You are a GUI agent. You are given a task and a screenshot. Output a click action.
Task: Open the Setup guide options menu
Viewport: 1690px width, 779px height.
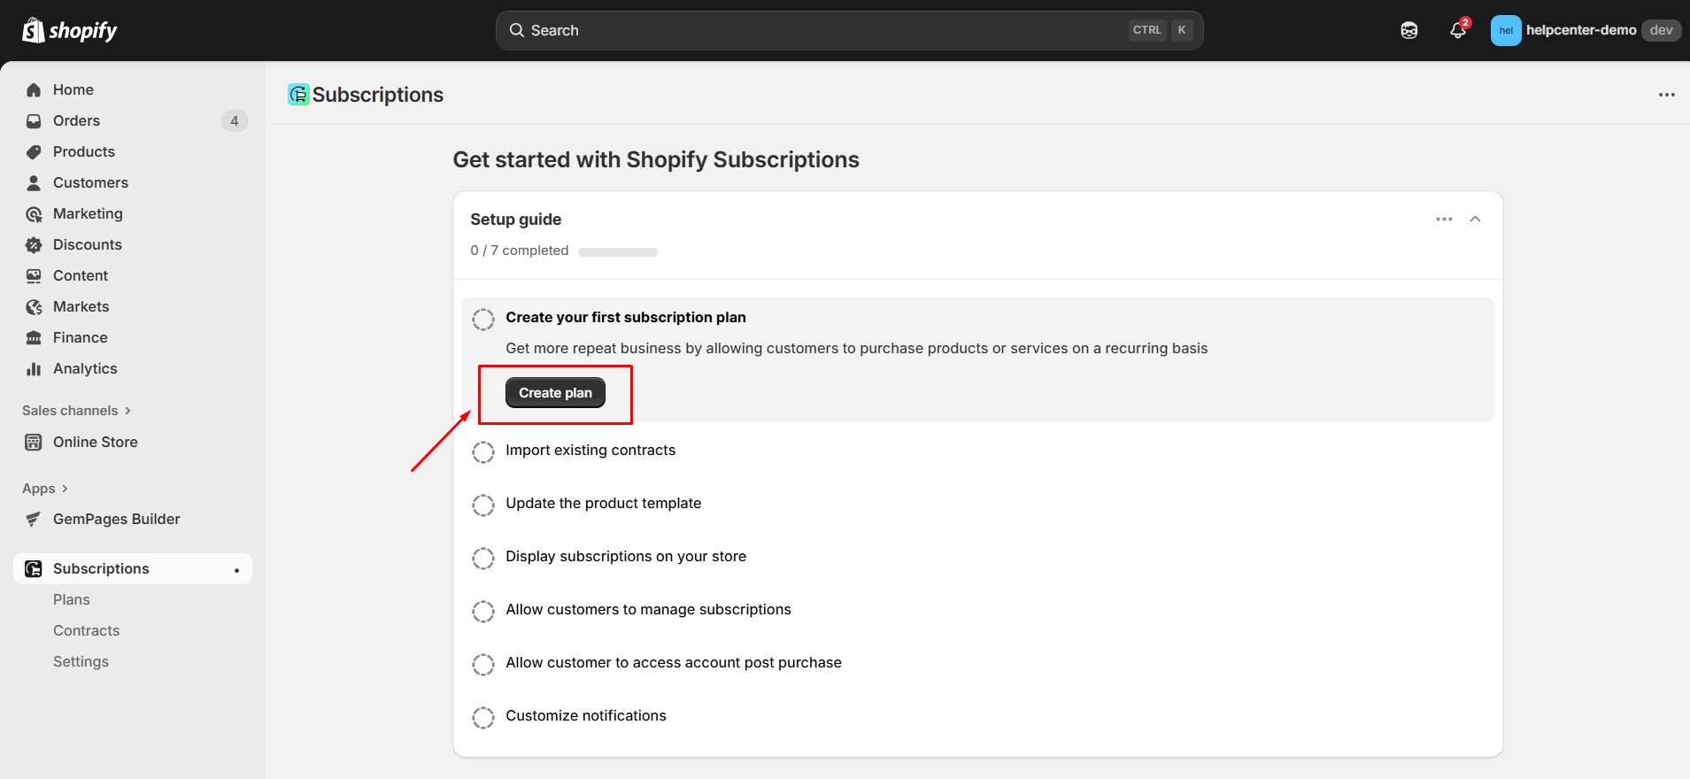1444,219
